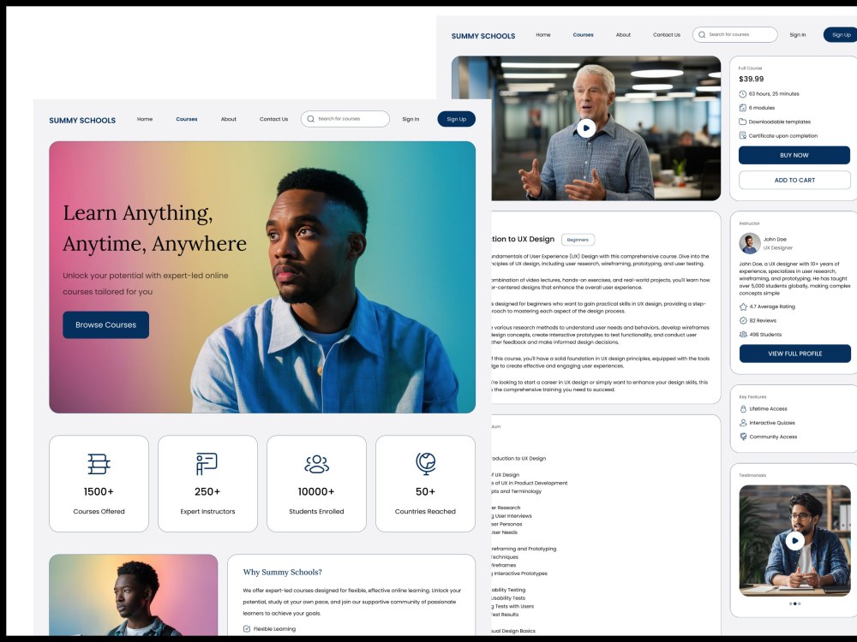Click the 1500+ Courses Offered stat card
This screenshot has height=642, width=857.
point(99,484)
